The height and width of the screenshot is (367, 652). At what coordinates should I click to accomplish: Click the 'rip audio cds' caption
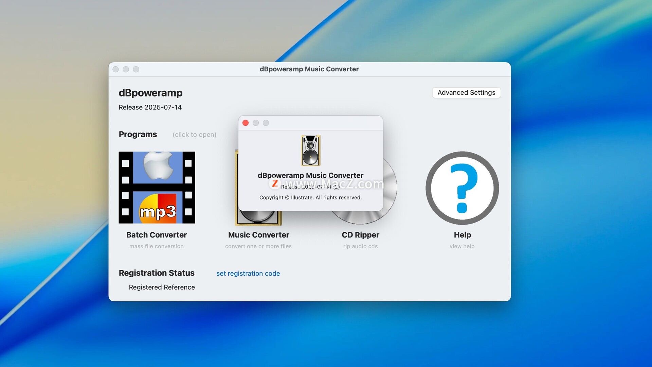[x=360, y=246]
